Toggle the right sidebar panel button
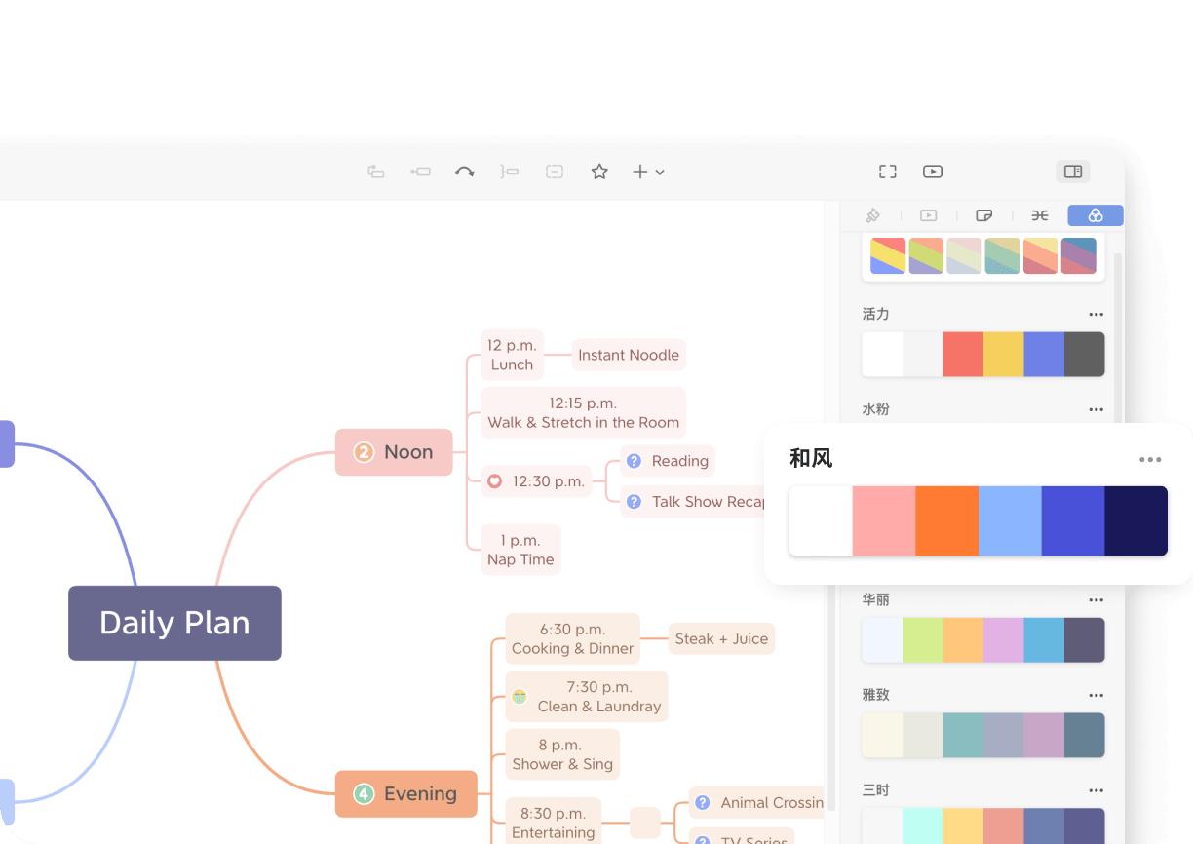 1072,172
